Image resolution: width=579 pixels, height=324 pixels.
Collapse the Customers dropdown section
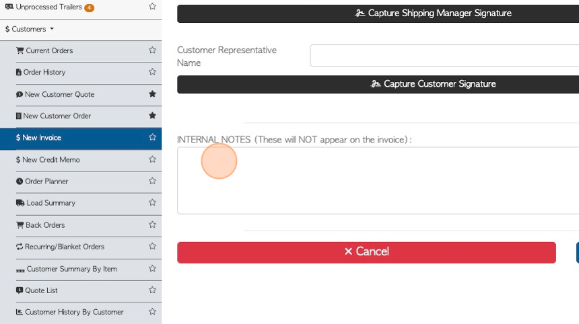click(30, 29)
